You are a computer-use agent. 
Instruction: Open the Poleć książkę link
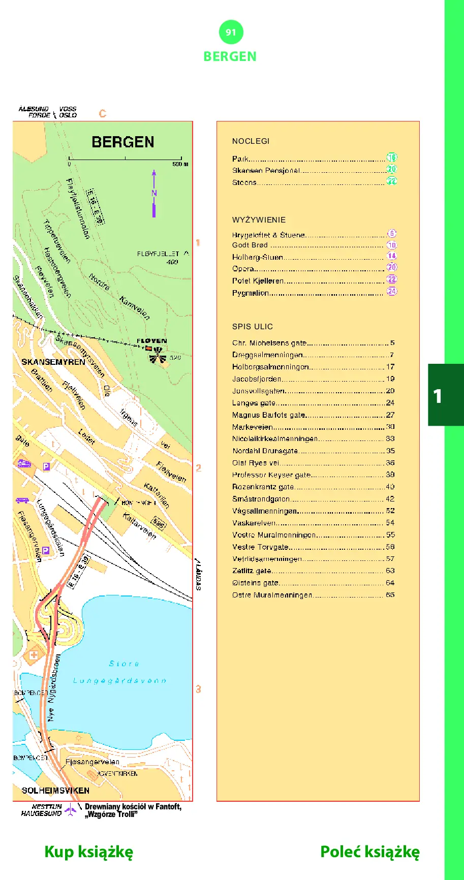tap(370, 852)
